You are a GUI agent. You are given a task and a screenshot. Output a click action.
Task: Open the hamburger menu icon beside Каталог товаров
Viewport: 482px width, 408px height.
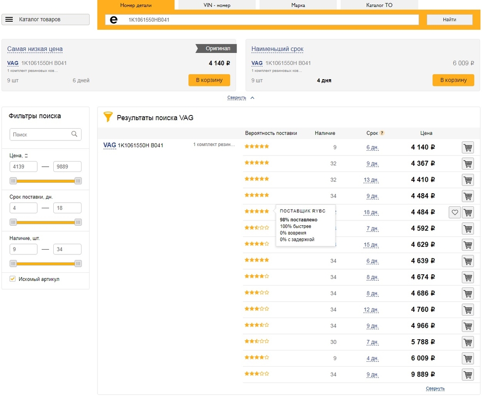point(9,19)
